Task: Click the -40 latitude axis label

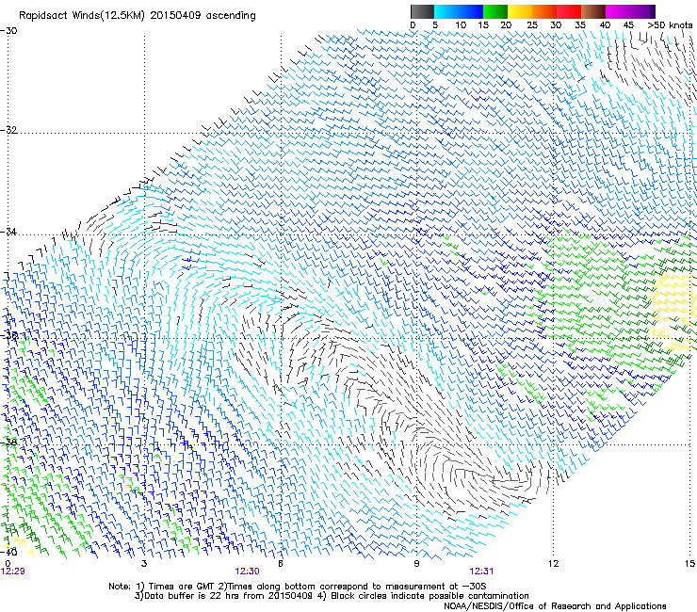Action: [x=8, y=552]
